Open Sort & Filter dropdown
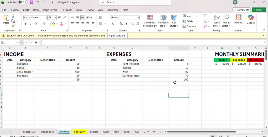Viewport: 268px width, 137px height. point(217,21)
